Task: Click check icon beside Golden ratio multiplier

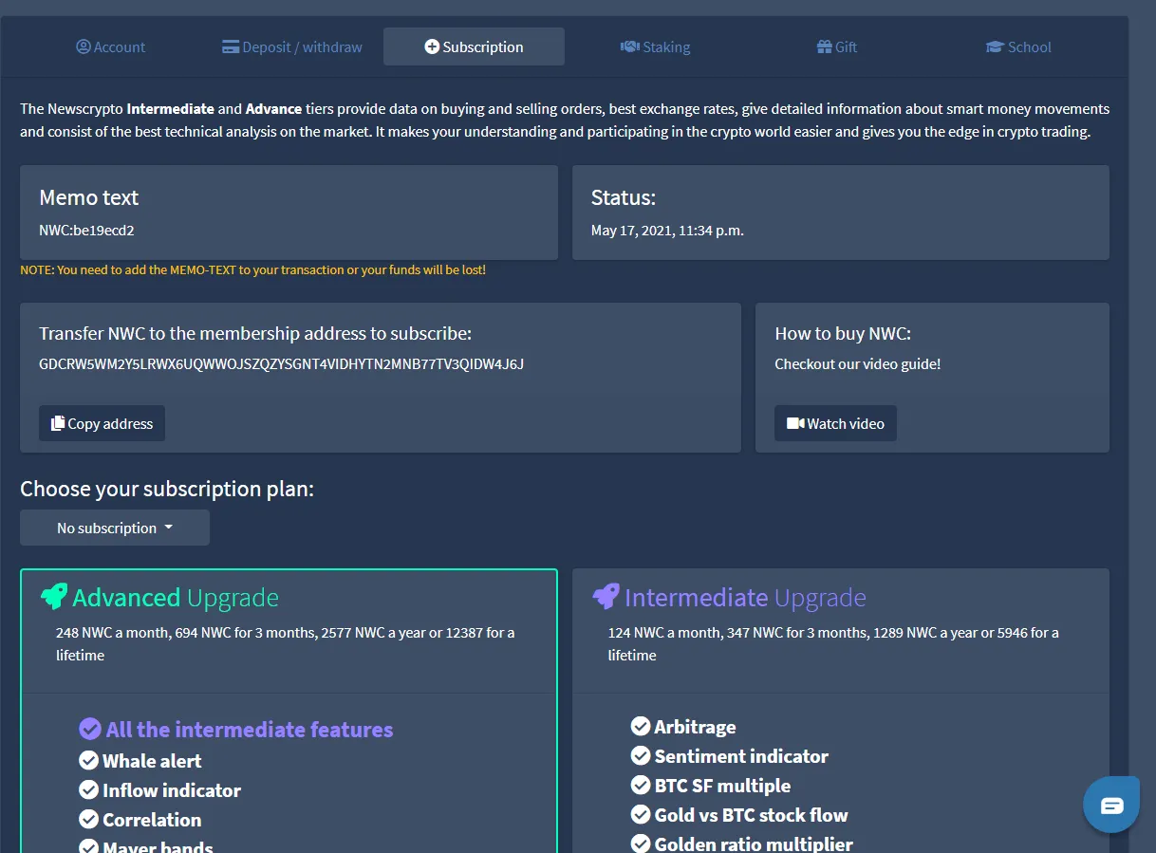Action: (x=641, y=844)
